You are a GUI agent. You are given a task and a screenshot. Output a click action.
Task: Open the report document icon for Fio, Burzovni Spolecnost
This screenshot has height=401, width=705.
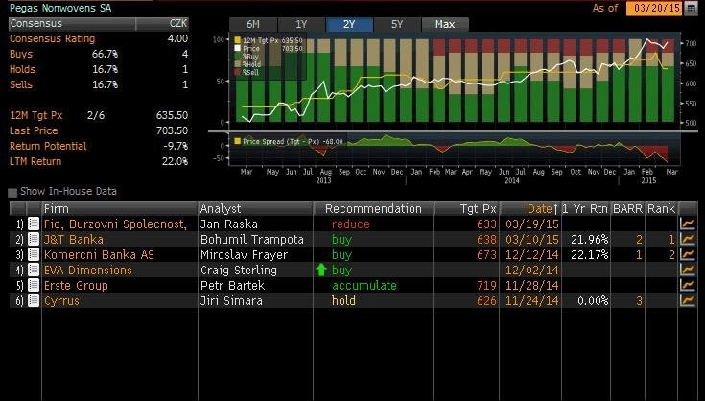tap(34, 224)
